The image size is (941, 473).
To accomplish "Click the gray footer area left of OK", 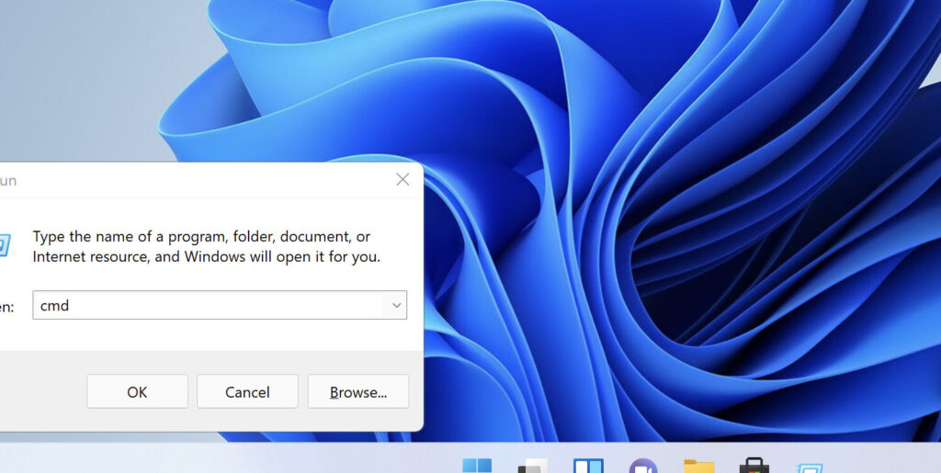I will tap(41, 392).
